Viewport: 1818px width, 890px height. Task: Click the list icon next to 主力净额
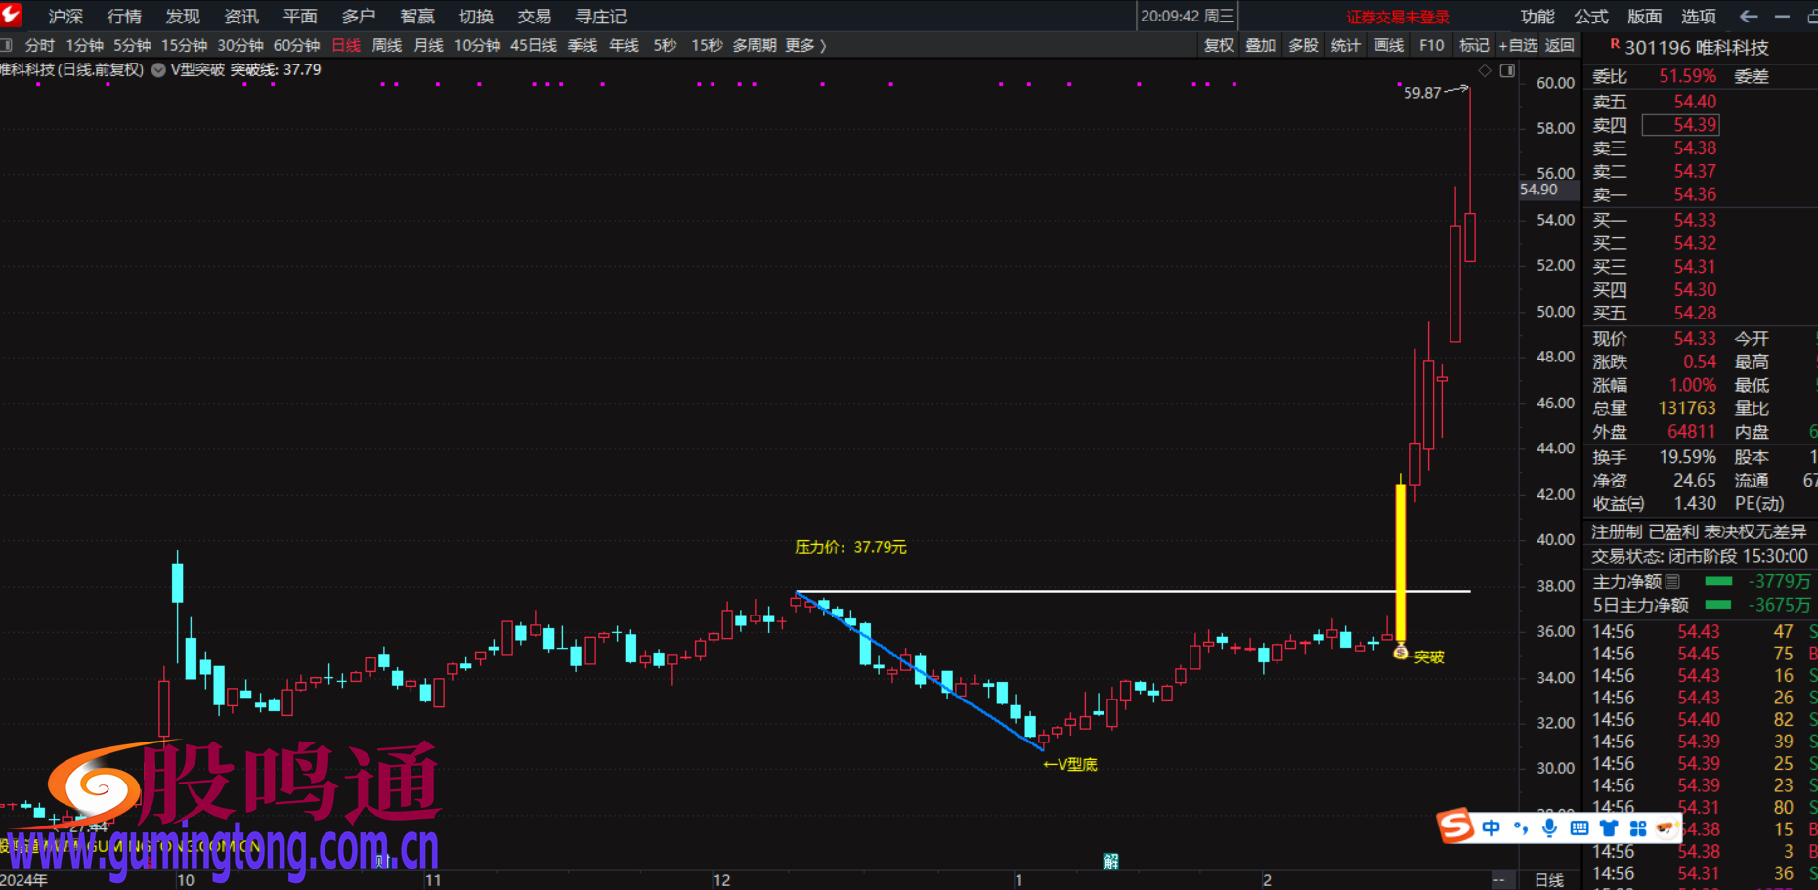(x=1673, y=582)
